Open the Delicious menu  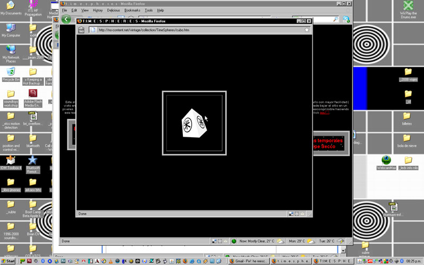point(113,10)
